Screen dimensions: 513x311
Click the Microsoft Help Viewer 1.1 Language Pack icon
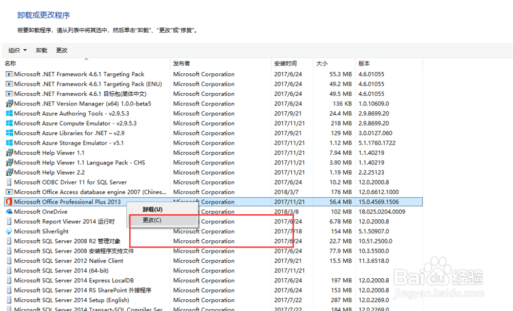[9, 162]
